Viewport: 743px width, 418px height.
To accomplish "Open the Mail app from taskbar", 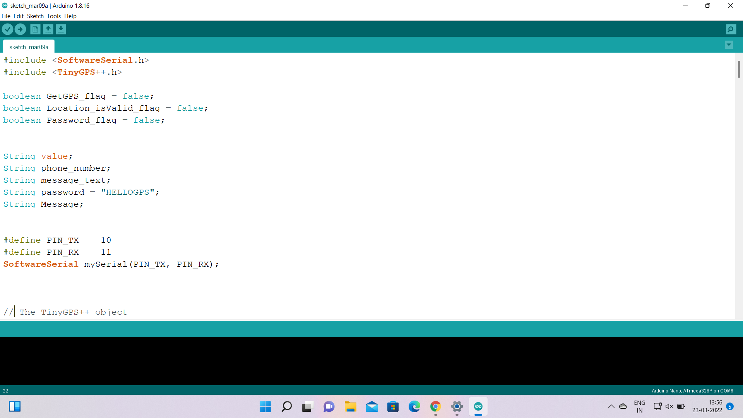I will 372,407.
